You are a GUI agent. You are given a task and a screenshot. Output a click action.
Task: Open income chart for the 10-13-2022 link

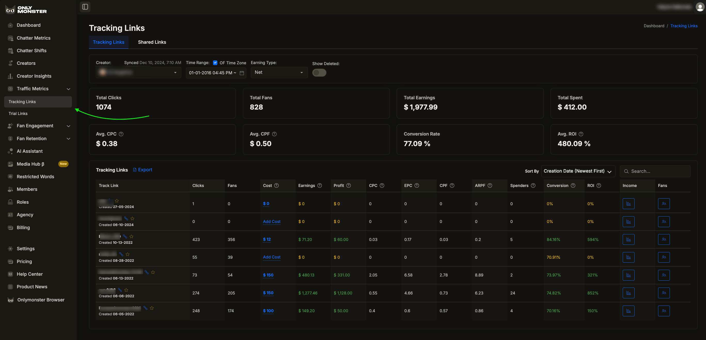(628, 239)
